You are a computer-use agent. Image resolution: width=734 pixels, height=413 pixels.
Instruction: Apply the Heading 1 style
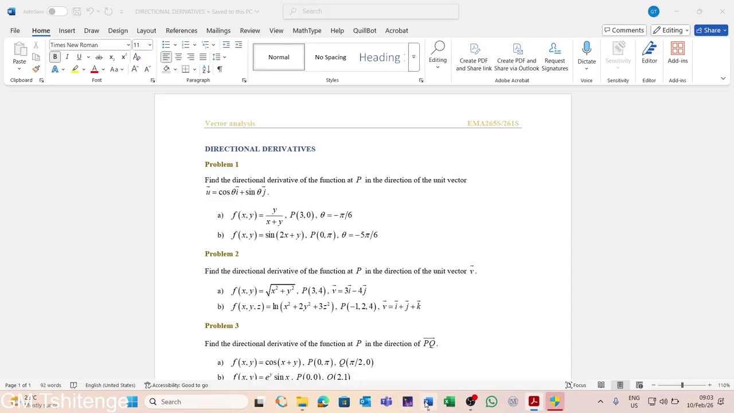pos(381,57)
